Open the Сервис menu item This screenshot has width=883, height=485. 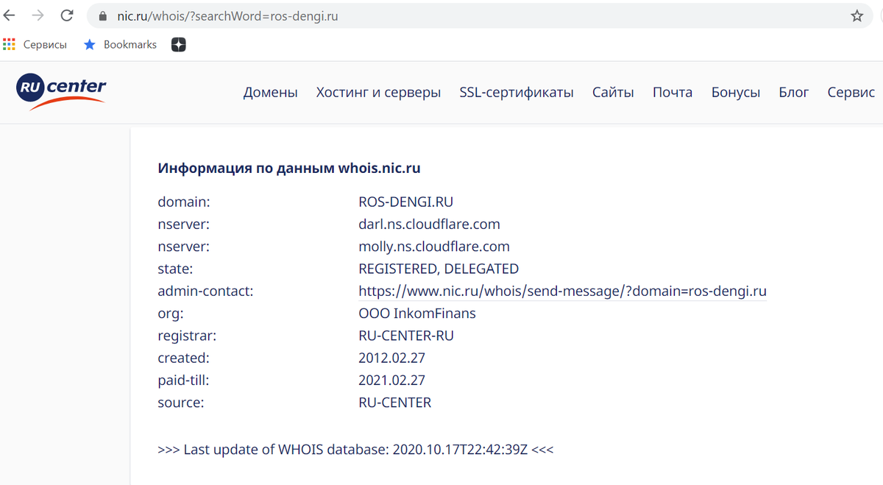coord(851,92)
